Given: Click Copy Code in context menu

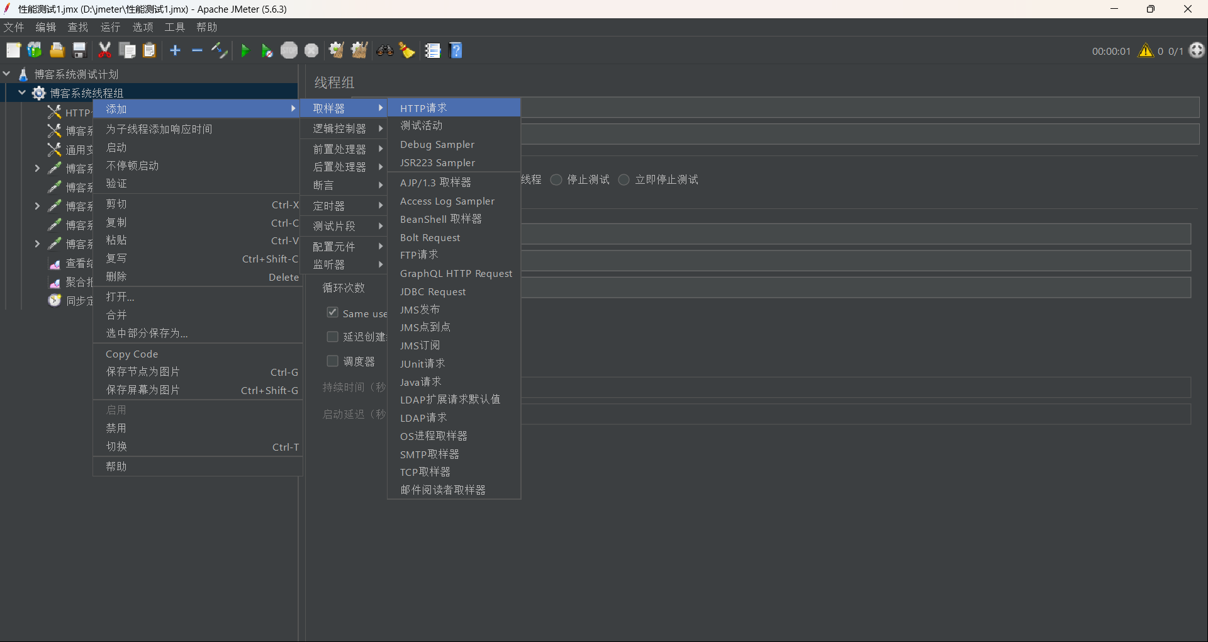Looking at the screenshot, I should click(x=198, y=354).
